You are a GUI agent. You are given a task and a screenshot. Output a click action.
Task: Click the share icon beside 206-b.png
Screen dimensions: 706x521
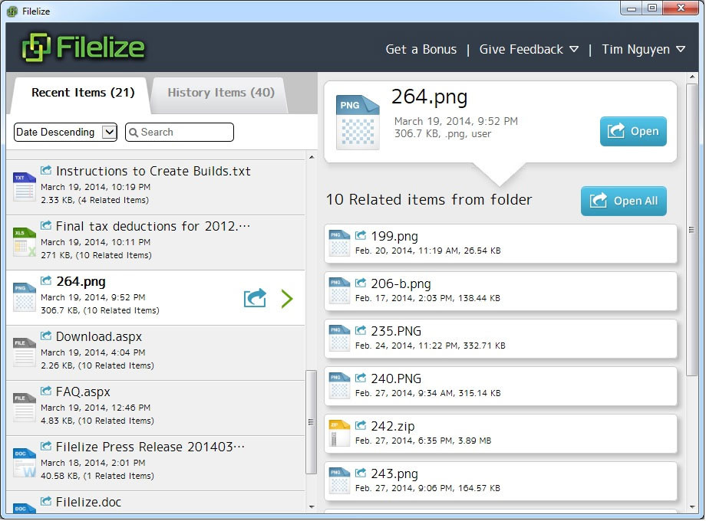coord(361,283)
